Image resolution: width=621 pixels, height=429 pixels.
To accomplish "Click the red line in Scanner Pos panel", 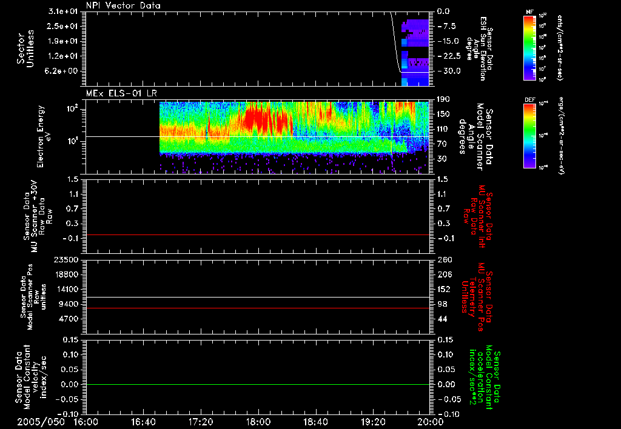I will (x=258, y=308).
